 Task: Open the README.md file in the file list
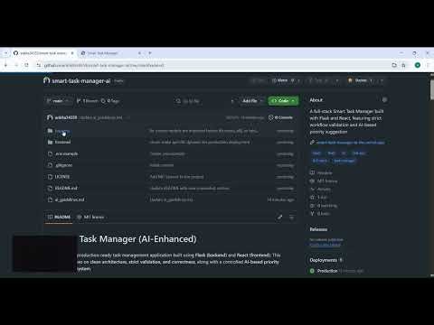[66, 188]
